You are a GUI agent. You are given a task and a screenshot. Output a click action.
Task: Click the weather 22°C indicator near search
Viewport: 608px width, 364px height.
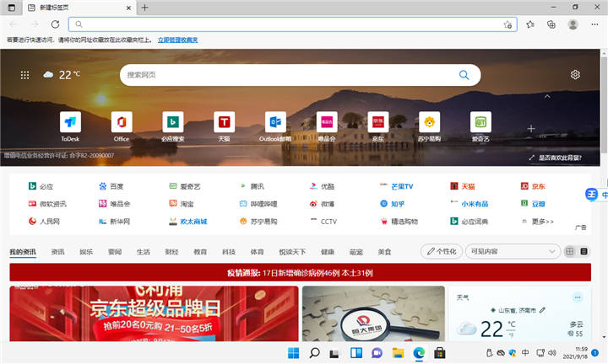point(62,75)
